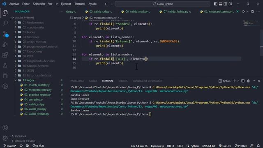The width and height of the screenshot is (263, 148).
Task: Run Python file with the play button
Action: coord(244,12)
